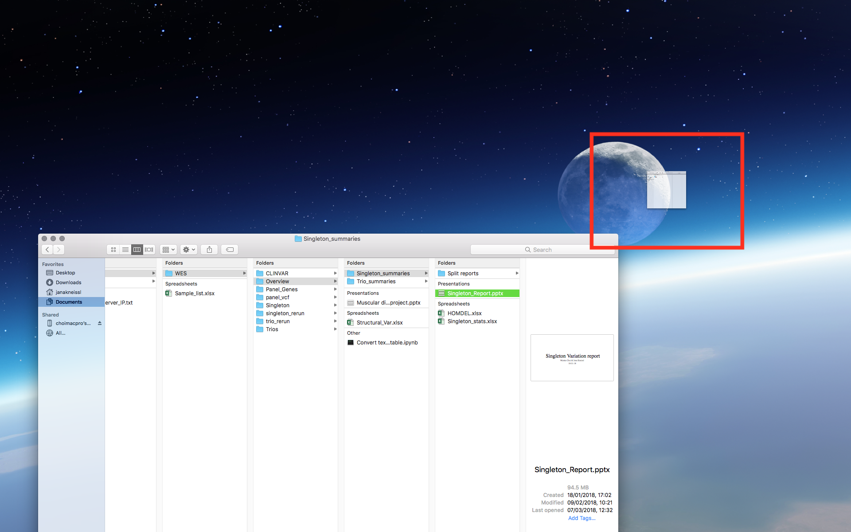Expand the Trio_summaries folder arrow

point(426,281)
